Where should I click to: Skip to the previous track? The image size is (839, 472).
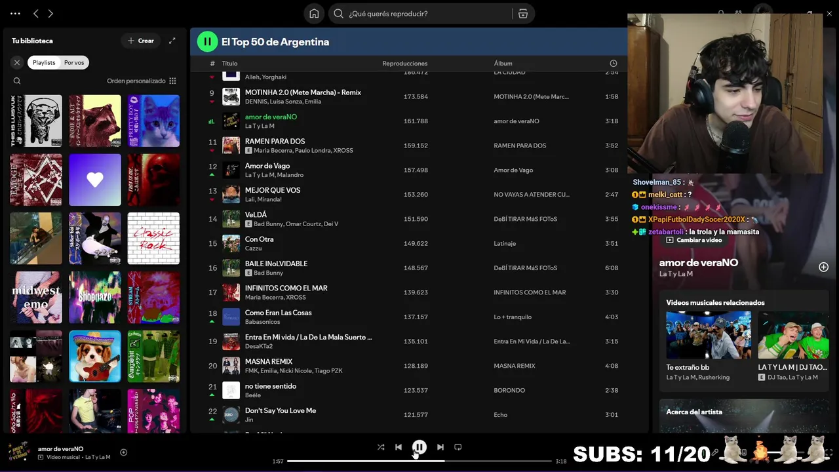399,447
